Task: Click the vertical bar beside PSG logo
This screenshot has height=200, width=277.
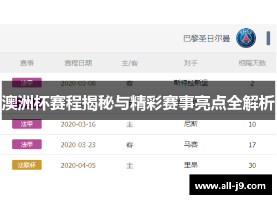Action: click(x=268, y=38)
